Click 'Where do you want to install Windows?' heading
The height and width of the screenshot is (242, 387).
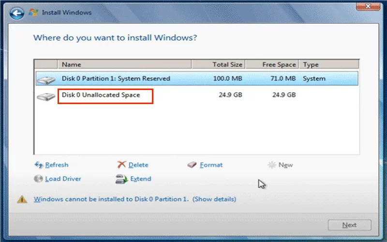point(115,38)
